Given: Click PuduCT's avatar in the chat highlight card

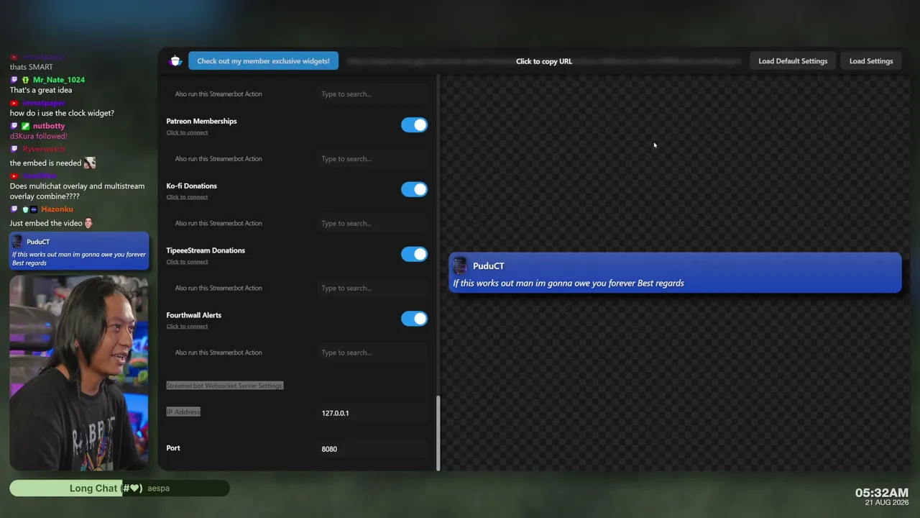Looking at the screenshot, I should click(x=17, y=242).
